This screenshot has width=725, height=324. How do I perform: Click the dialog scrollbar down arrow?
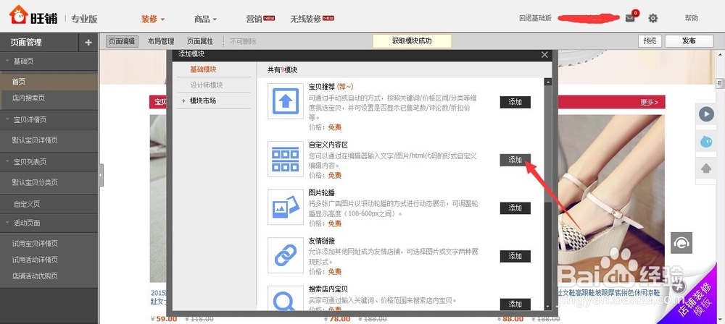click(x=548, y=307)
